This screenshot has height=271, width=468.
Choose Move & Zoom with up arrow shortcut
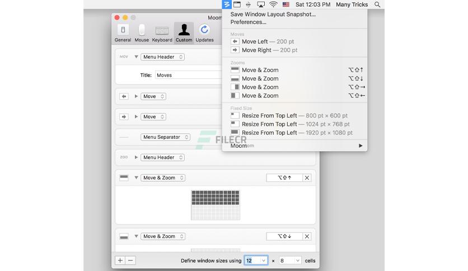(294, 70)
